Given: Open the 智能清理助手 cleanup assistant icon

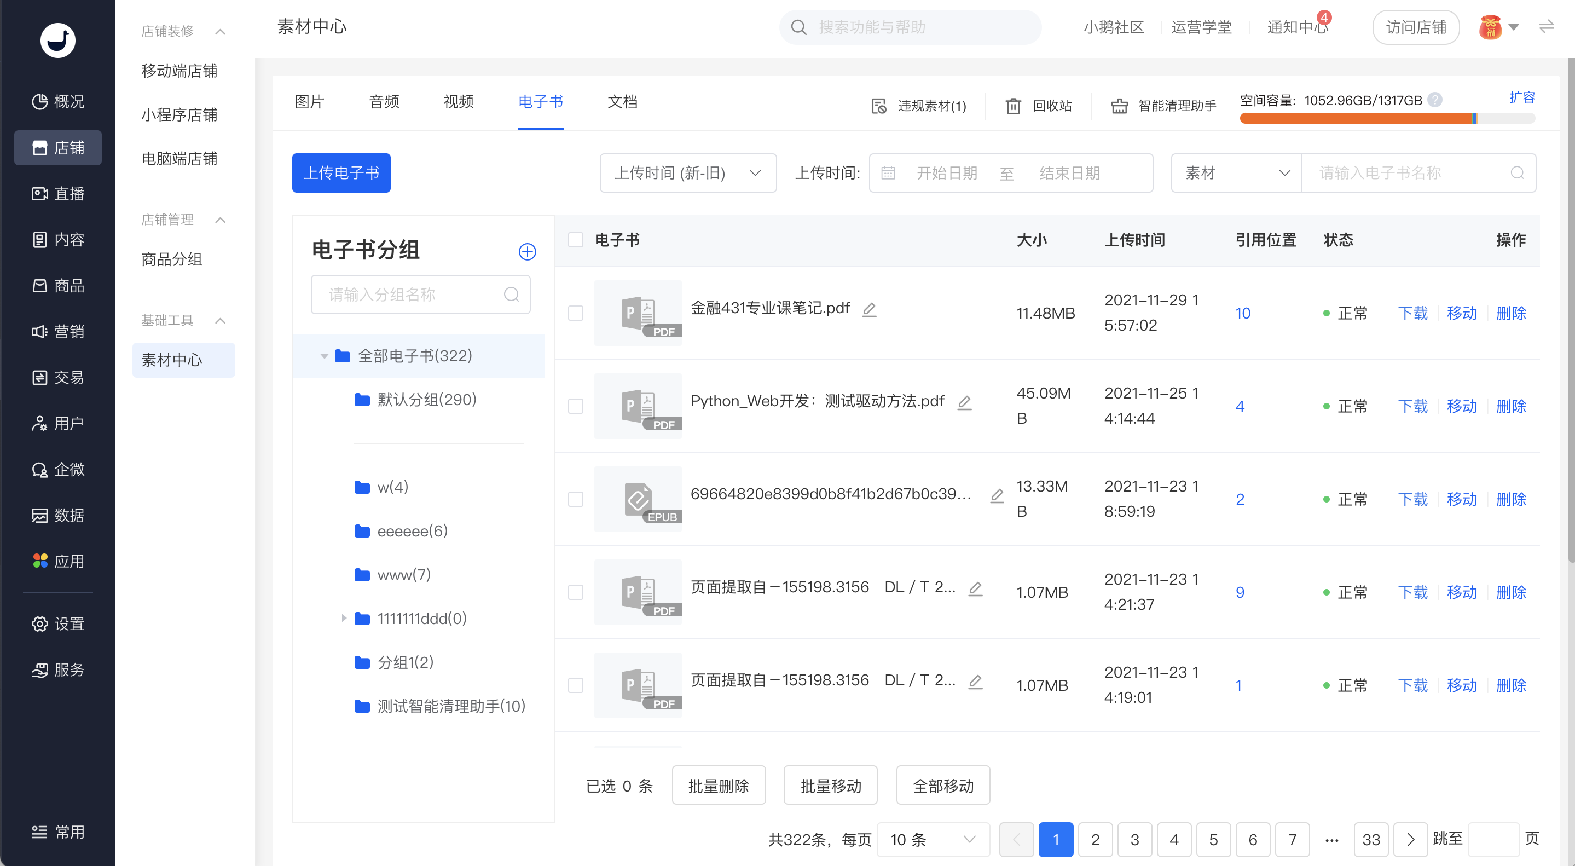Looking at the screenshot, I should (x=1120, y=106).
